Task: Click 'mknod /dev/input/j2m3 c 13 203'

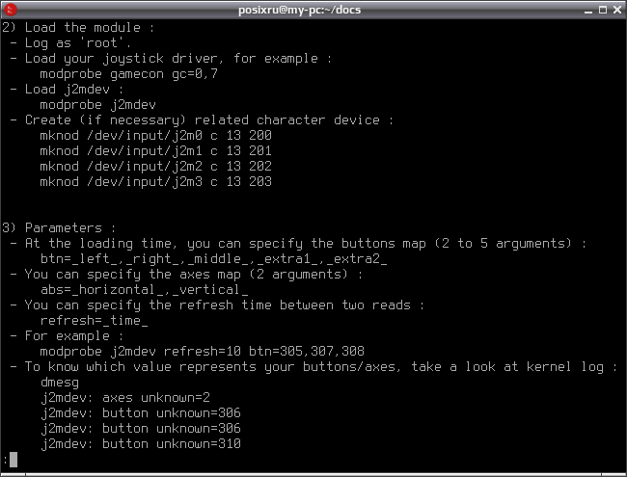Action: pyautogui.click(x=156, y=181)
